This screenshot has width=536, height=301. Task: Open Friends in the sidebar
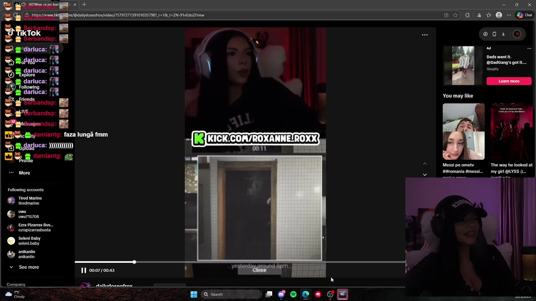pos(26,99)
